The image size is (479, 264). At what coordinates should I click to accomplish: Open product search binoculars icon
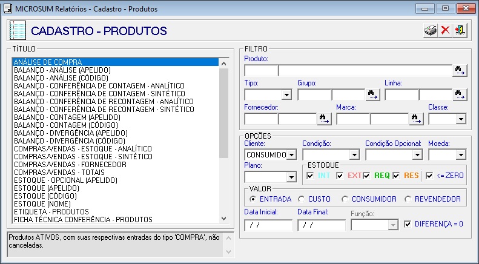[460, 71]
